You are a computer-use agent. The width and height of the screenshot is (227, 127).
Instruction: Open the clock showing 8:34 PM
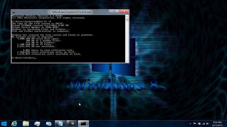(x=217, y=124)
